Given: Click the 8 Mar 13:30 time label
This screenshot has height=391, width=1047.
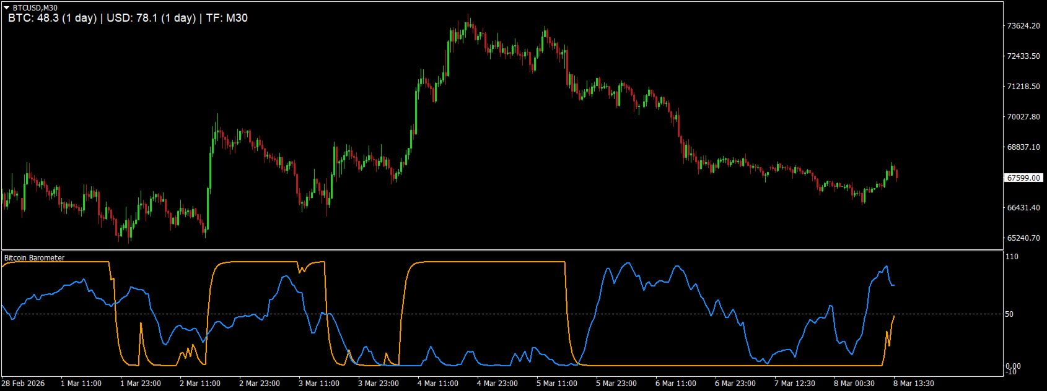Looking at the screenshot, I should pos(914,384).
